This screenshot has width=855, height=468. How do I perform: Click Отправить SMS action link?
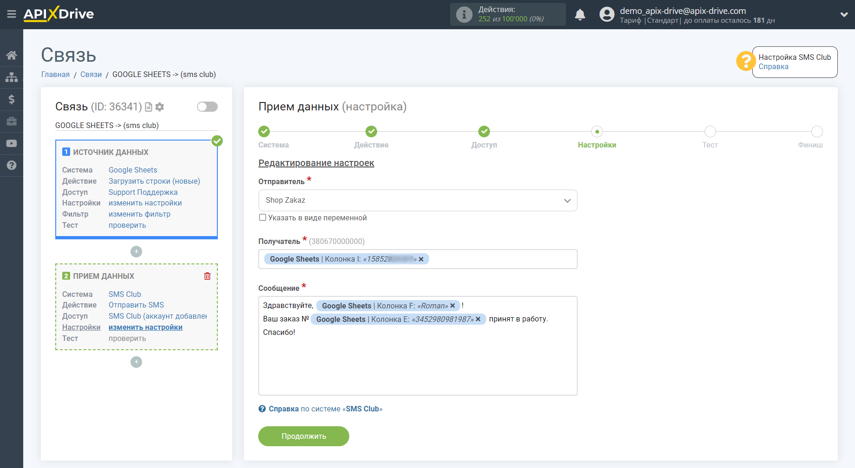coord(136,305)
